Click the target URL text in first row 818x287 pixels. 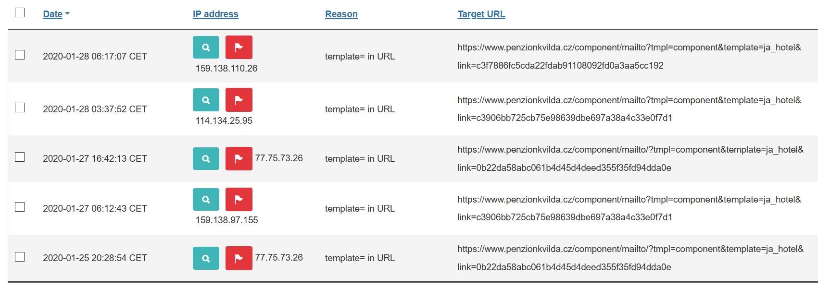[x=629, y=48]
